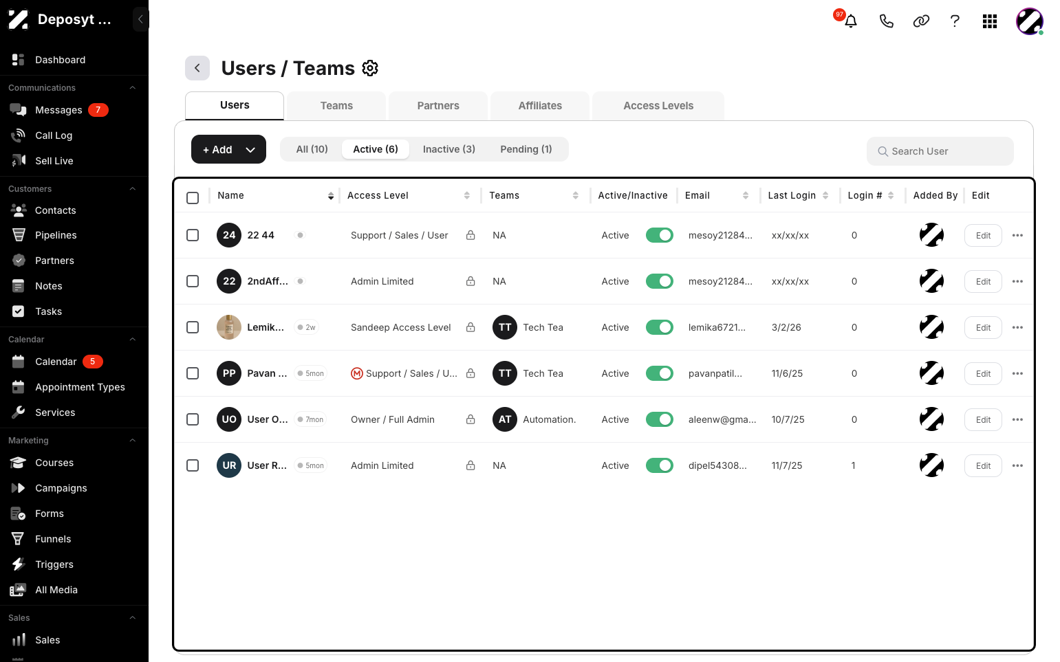Image resolution: width=1060 pixels, height=662 pixels.
Task: Click lock icon in the 22 44 row
Action: tap(470, 235)
